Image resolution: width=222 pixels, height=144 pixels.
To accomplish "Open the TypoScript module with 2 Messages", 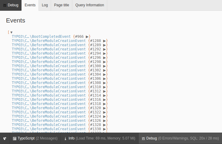I will point(35,138).
